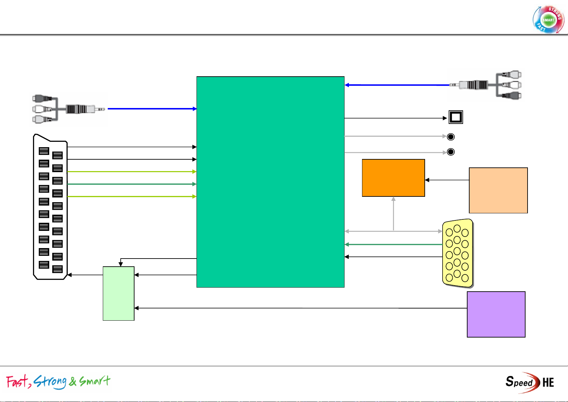Select the large teal green central block
Image resolution: width=568 pixels, height=402 pixels.
[x=270, y=182]
